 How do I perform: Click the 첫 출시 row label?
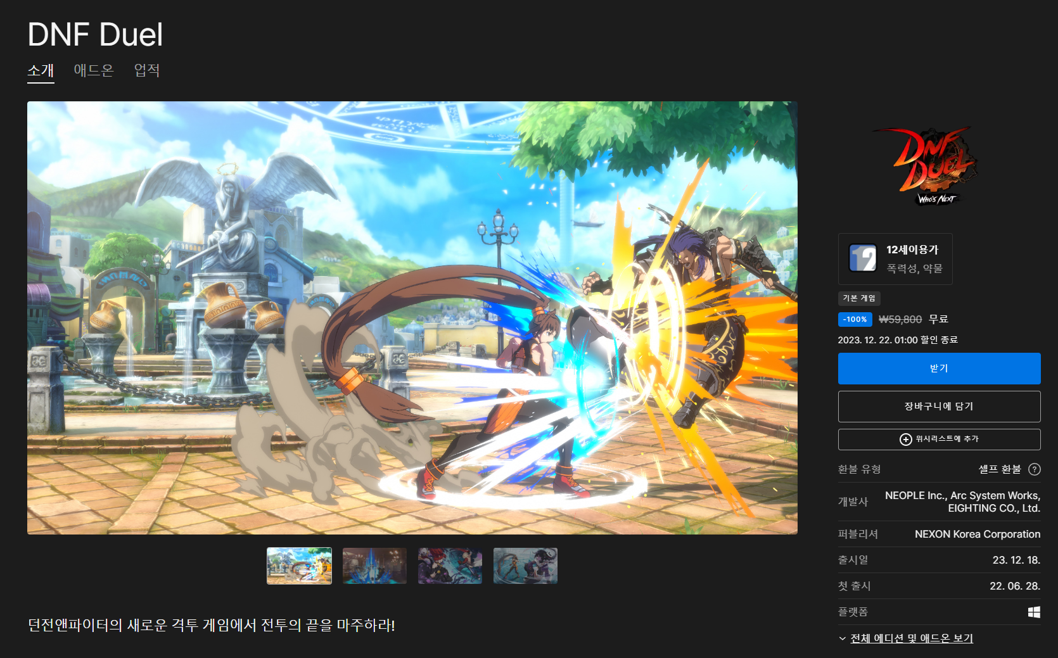point(854,586)
